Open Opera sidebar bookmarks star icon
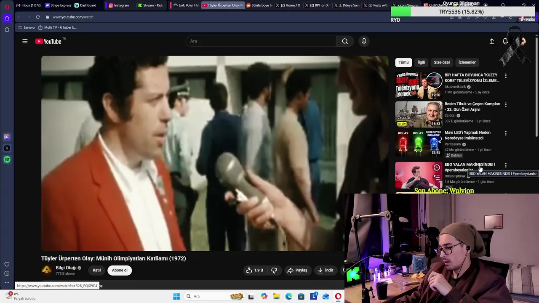The height and width of the screenshot is (303, 539). coord(7,29)
